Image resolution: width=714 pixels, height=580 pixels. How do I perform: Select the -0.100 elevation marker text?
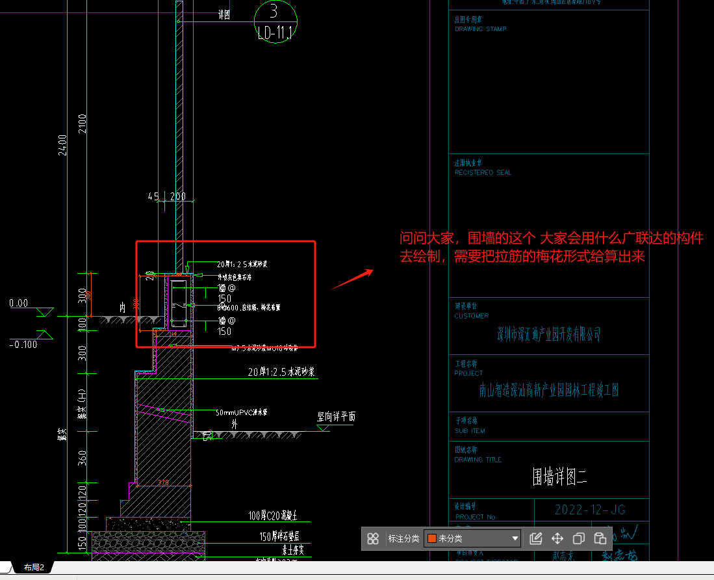(23, 345)
